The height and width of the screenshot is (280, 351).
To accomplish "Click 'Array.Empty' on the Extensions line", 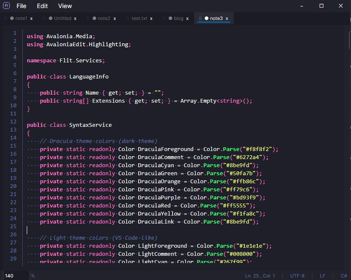I will click(x=198, y=101).
